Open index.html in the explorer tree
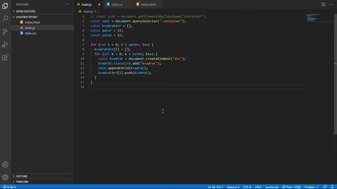This screenshot has height=189, width=337. tap(43, 22)
